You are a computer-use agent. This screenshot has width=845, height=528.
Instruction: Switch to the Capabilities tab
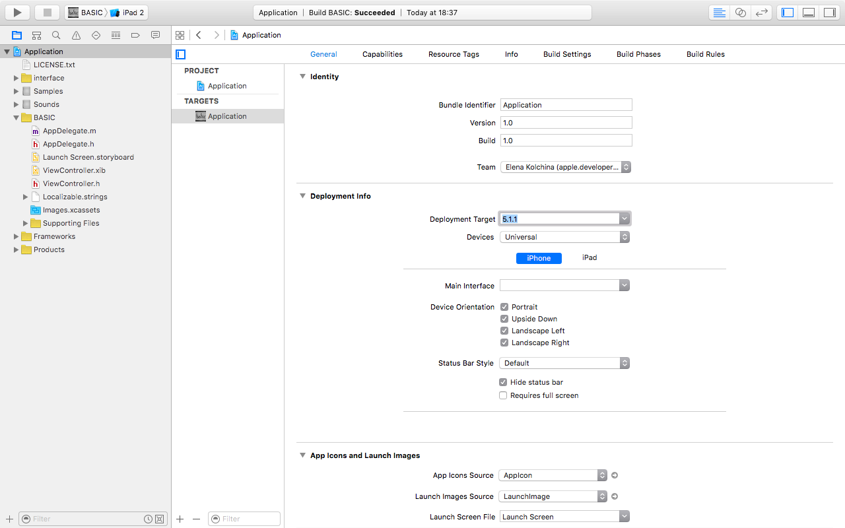[x=382, y=54]
